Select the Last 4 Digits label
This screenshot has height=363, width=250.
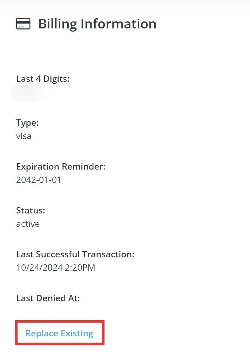pos(42,79)
